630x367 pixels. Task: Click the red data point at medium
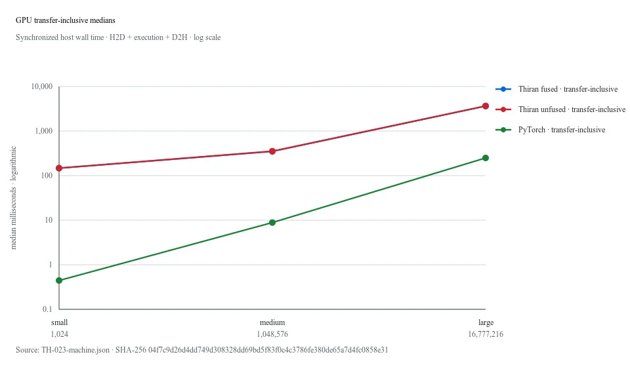click(272, 151)
